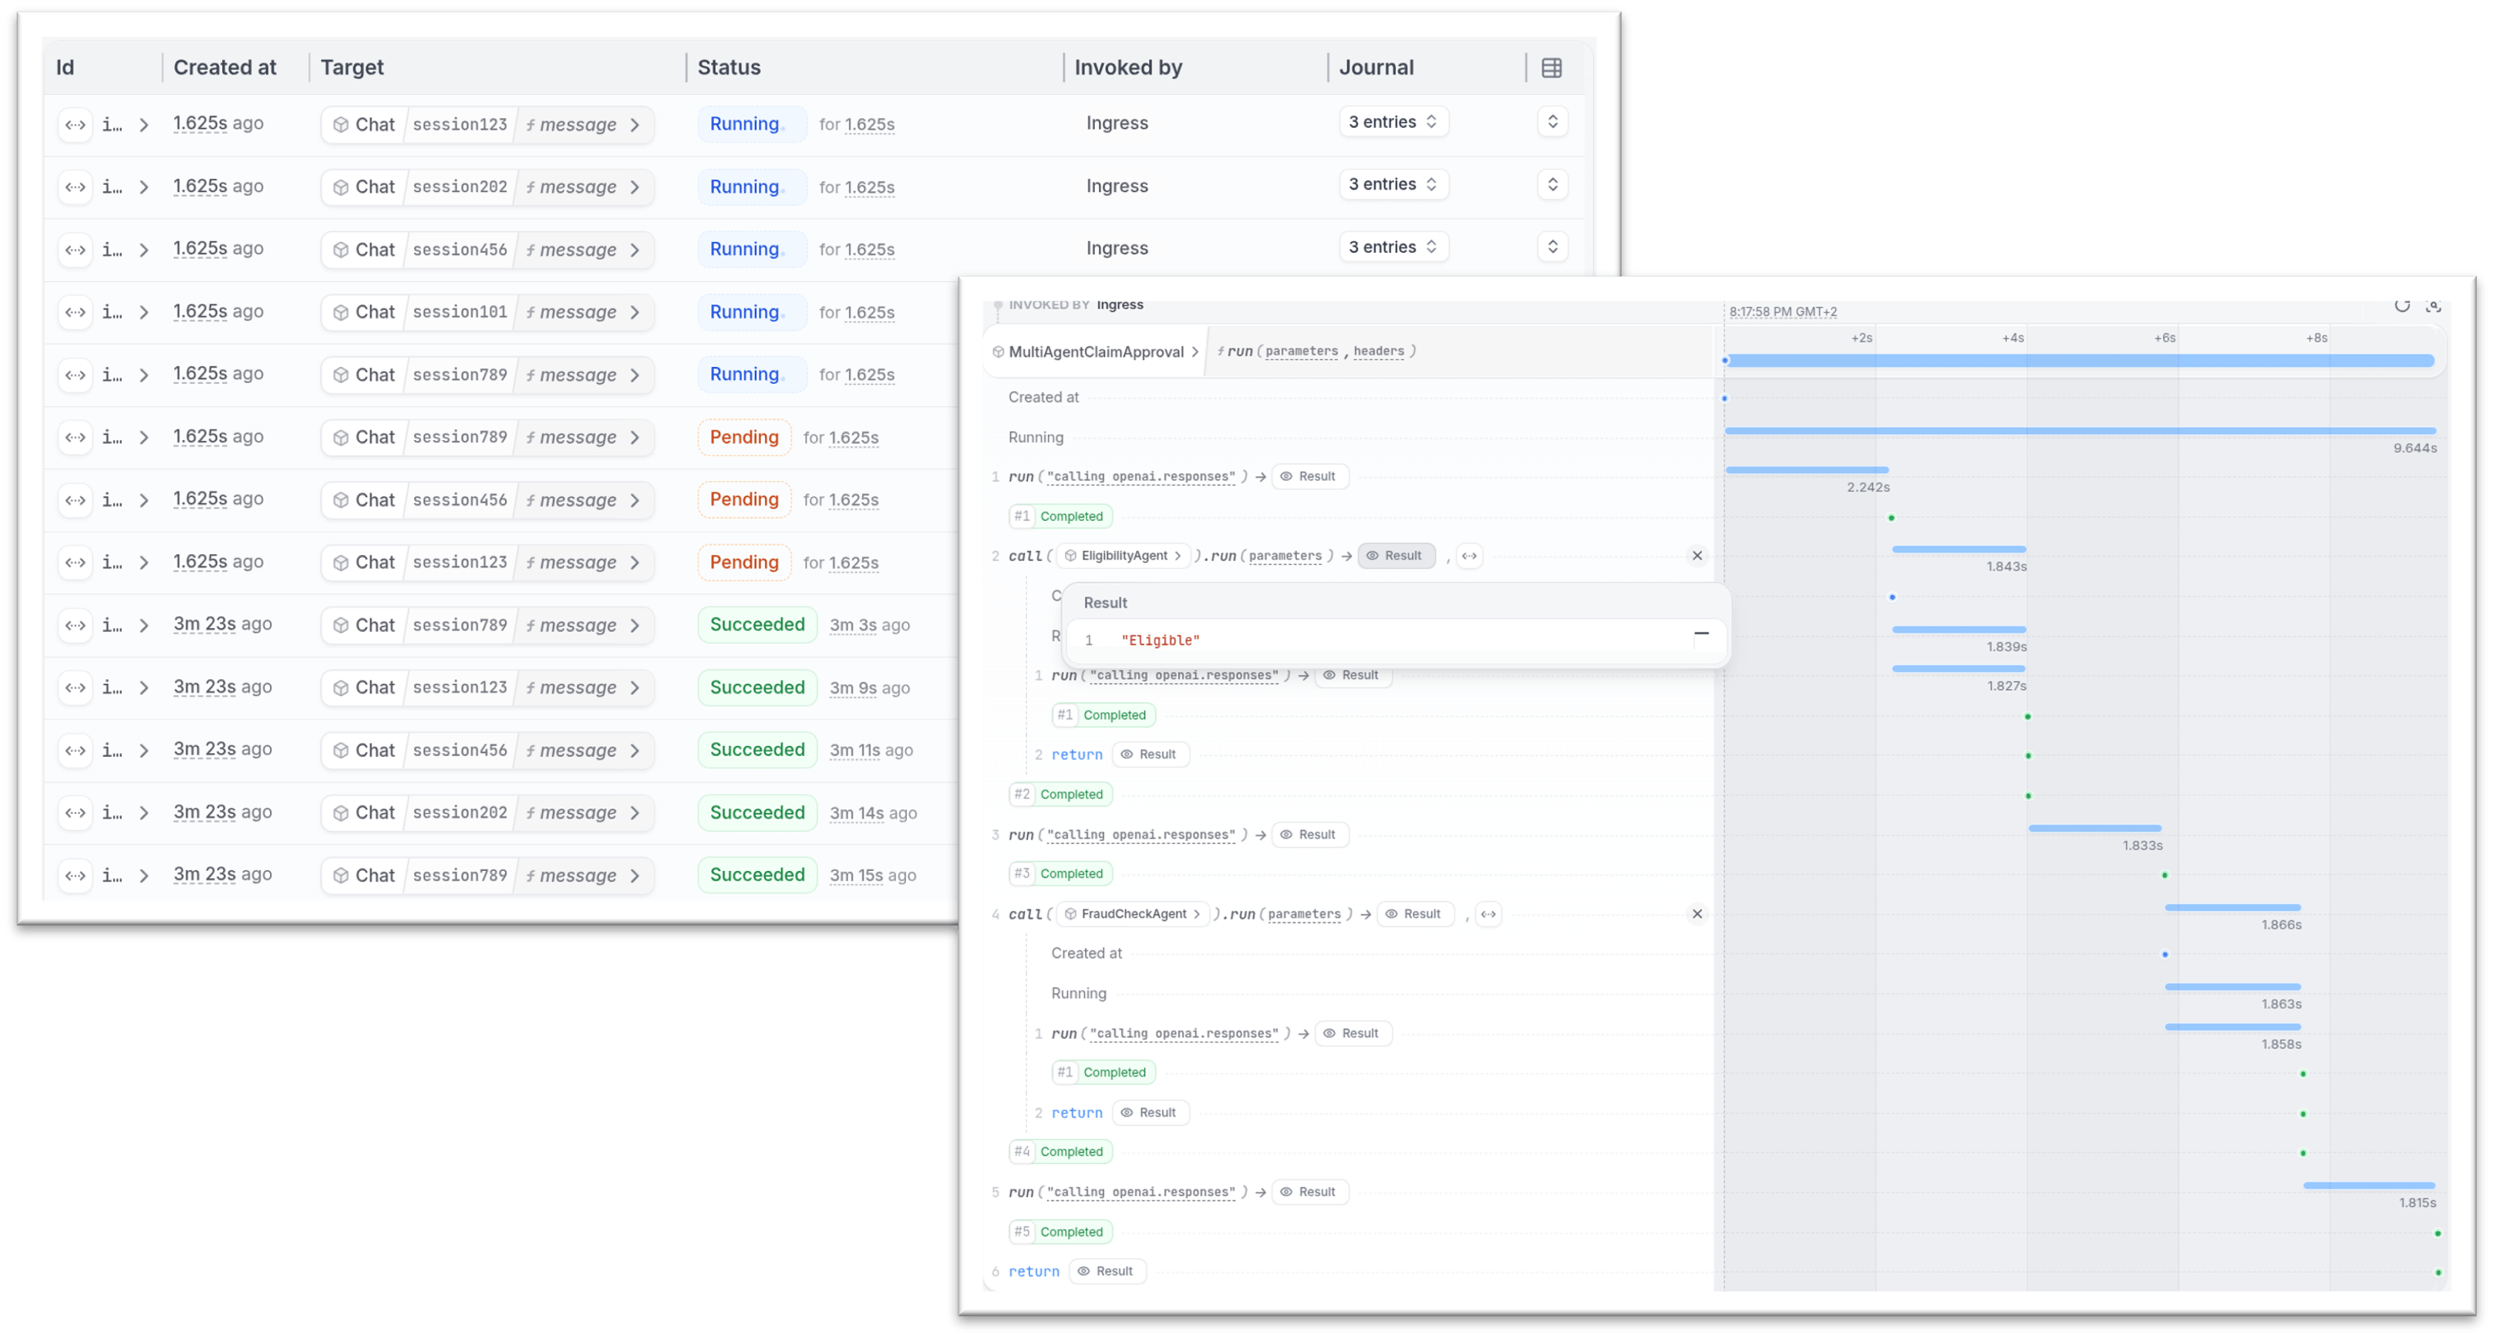Screen dimensions: 2493x1338
Task: Click the invocation ID icon in the session202 Running row
Action: click(x=76, y=187)
